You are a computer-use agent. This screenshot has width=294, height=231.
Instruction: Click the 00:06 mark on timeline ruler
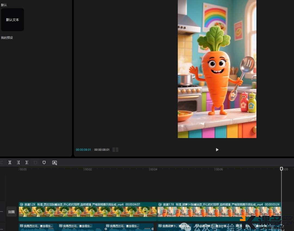pos(219,169)
